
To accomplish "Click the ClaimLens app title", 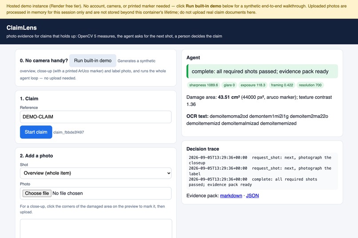I will [x=21, y=27].
